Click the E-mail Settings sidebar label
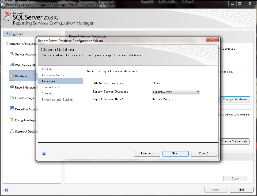The height and width of the screenshot is (196, 257). pyautogui.click(x=24, y=98)
